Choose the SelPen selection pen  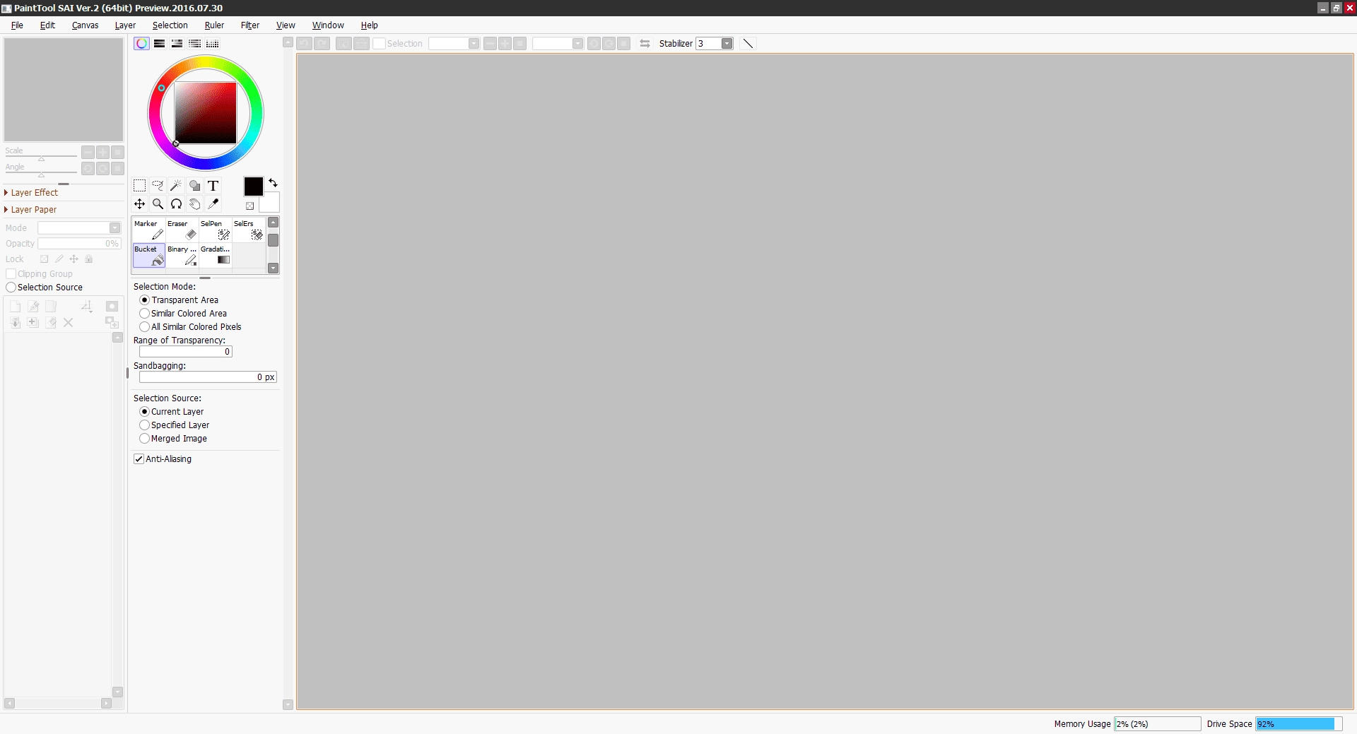(x=216, y=230)
